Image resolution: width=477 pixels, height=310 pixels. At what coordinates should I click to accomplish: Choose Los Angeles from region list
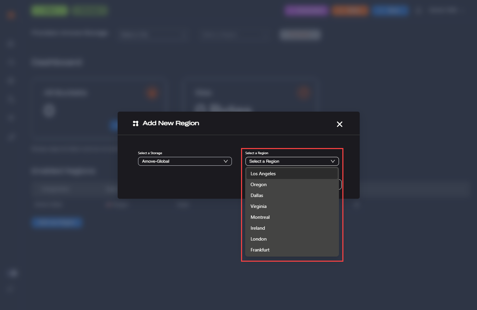coord(263,174)
